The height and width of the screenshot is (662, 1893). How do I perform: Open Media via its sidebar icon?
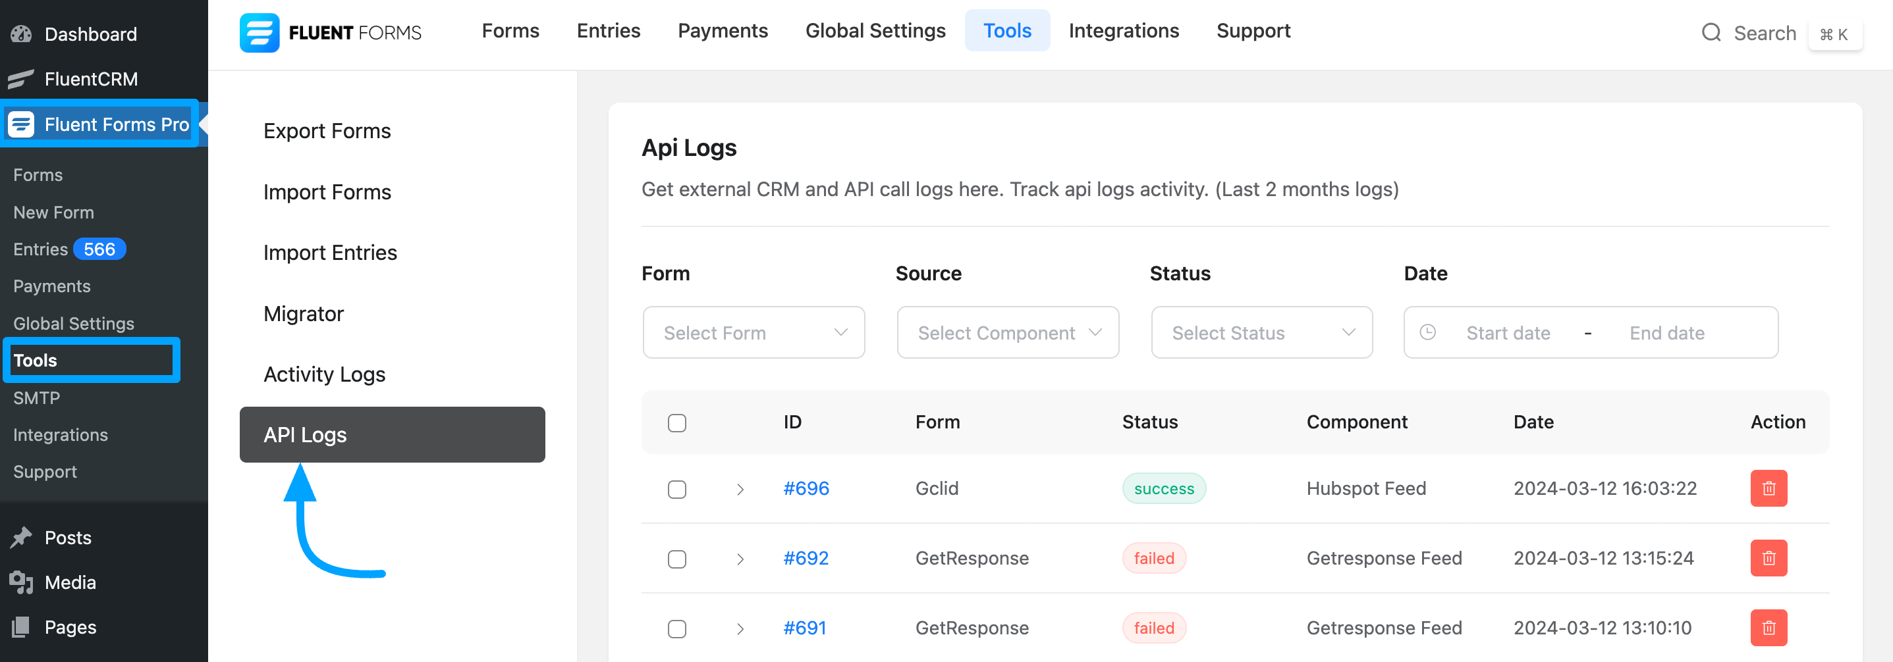[21, 582]
